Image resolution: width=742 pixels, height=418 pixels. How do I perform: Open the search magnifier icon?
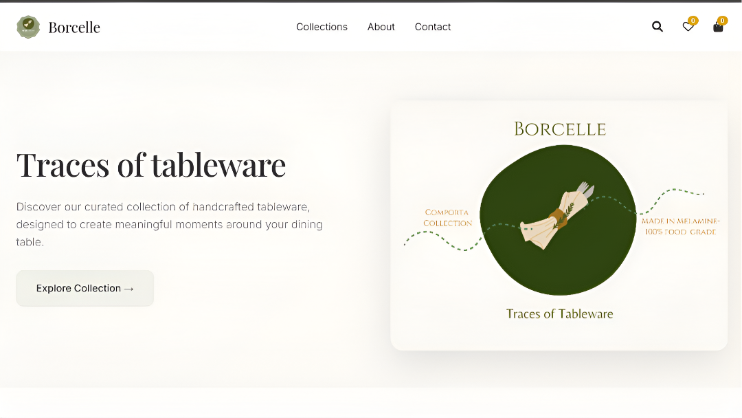point(657,27)
